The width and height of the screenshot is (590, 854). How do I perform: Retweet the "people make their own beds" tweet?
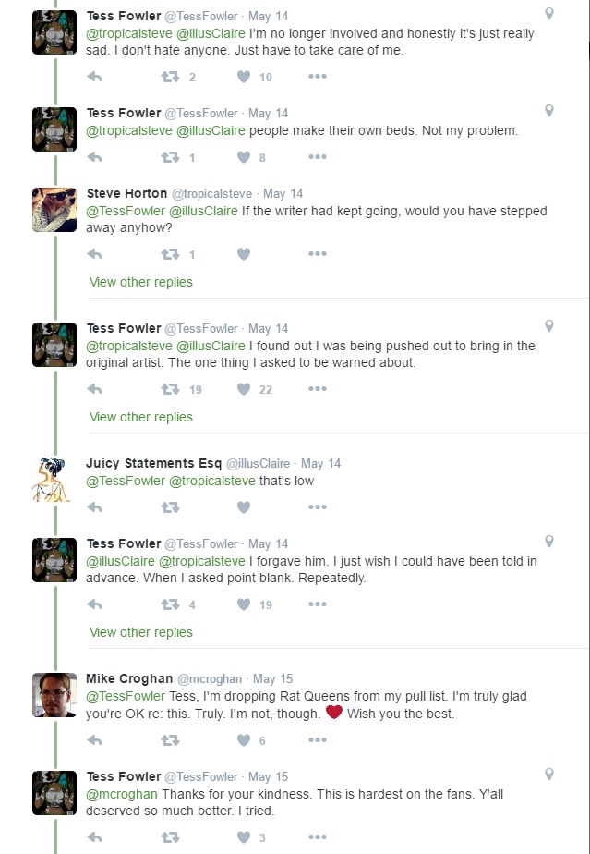pos(170,157)
